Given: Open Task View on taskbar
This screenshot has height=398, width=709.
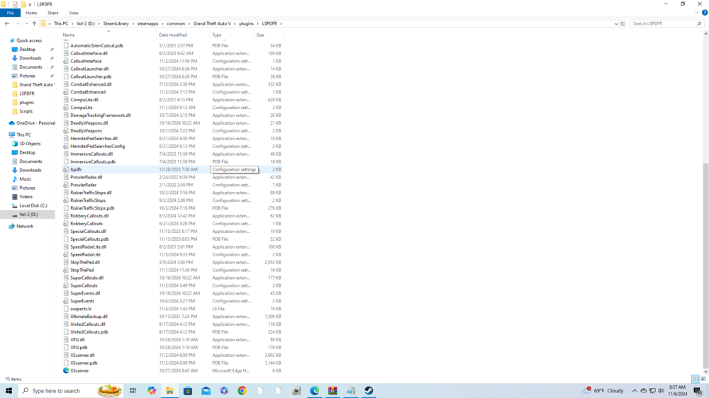Looking at the screenshot, I should pos(133,391).
